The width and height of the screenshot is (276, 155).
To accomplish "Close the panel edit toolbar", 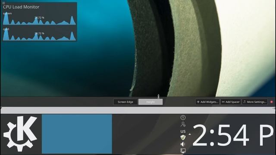I will point(272,102).
